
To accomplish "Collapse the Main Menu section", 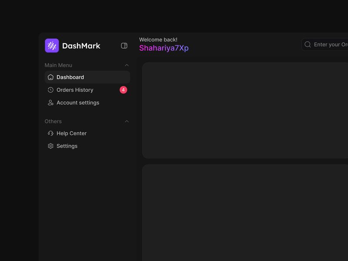I will tap(127, 65).
